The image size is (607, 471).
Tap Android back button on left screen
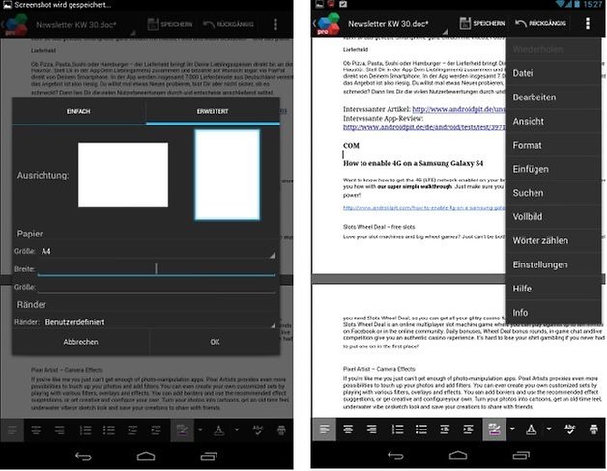83,457
